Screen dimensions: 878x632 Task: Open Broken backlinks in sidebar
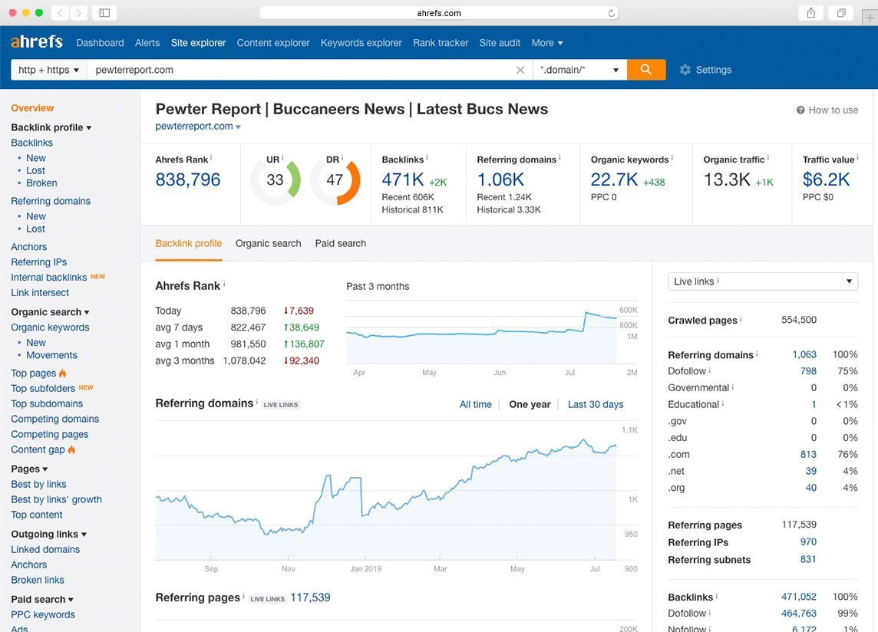(x=41, y=183)
